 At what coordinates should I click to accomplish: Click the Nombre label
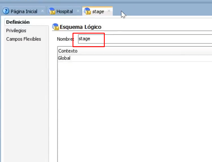pos(65,39)
